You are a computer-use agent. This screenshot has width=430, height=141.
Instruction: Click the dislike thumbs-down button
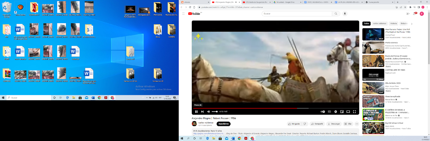coord(304,124)
